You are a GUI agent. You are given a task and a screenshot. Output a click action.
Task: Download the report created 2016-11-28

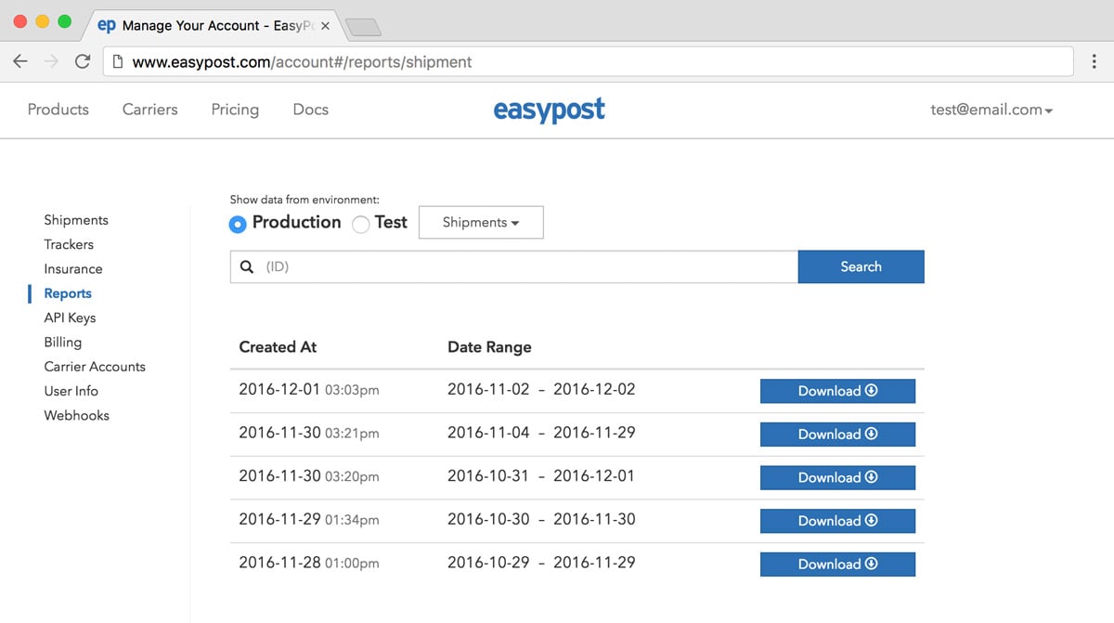click(x=837, y=564)
